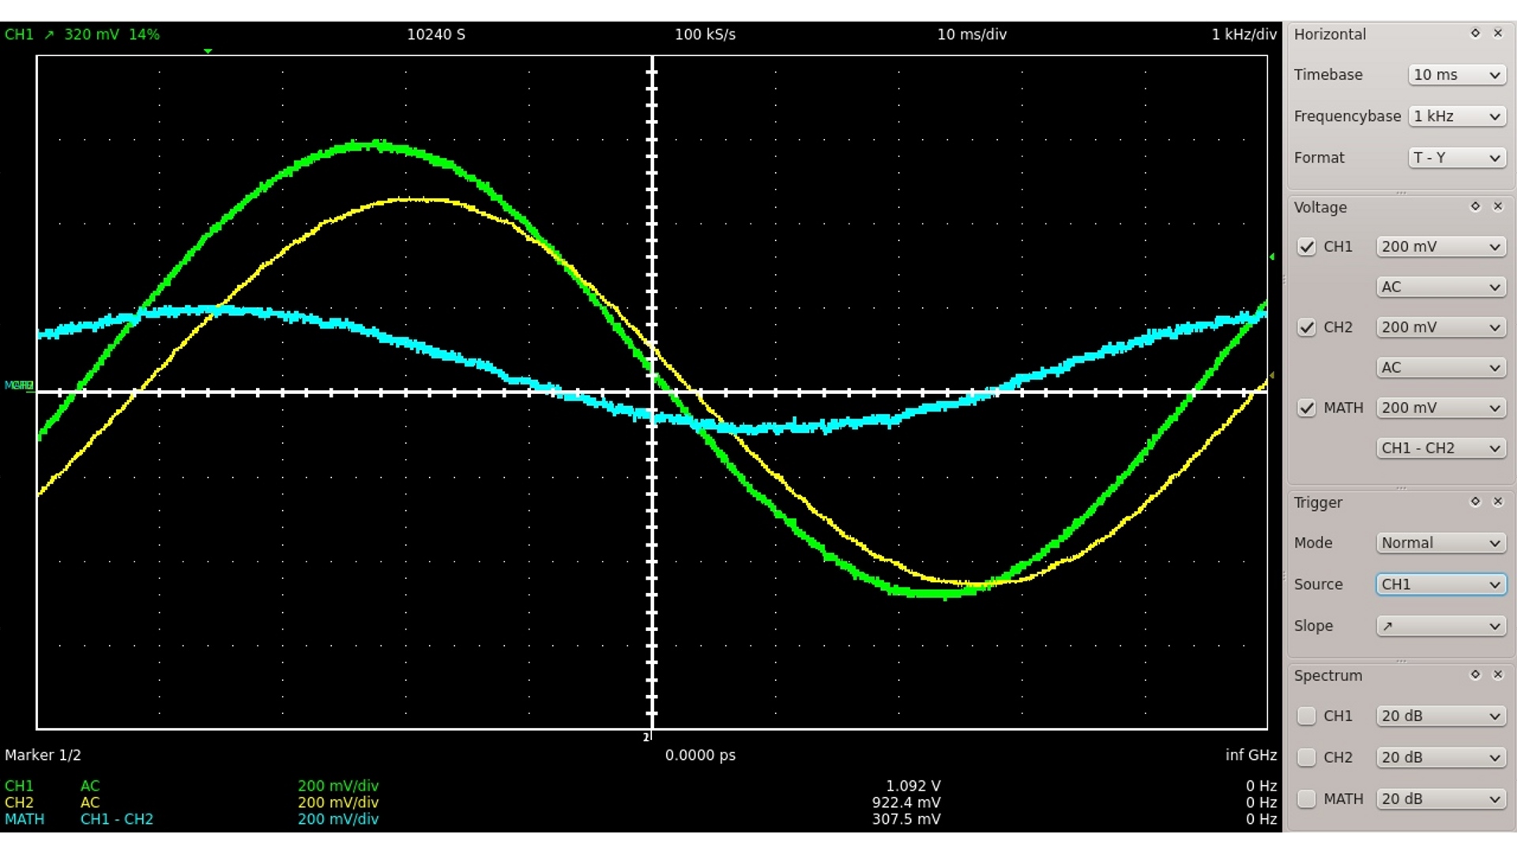Disable the MATH voltage channel checkbox
The image size is (1517, 853).
[x=1306, y=408]
